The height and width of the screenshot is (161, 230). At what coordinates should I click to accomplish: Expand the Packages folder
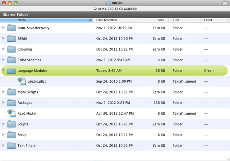click(x=3, y=102)
